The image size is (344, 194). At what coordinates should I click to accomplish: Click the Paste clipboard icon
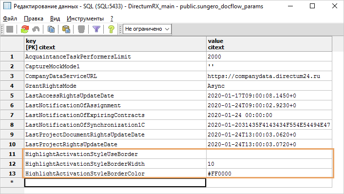tap(66, 29)
